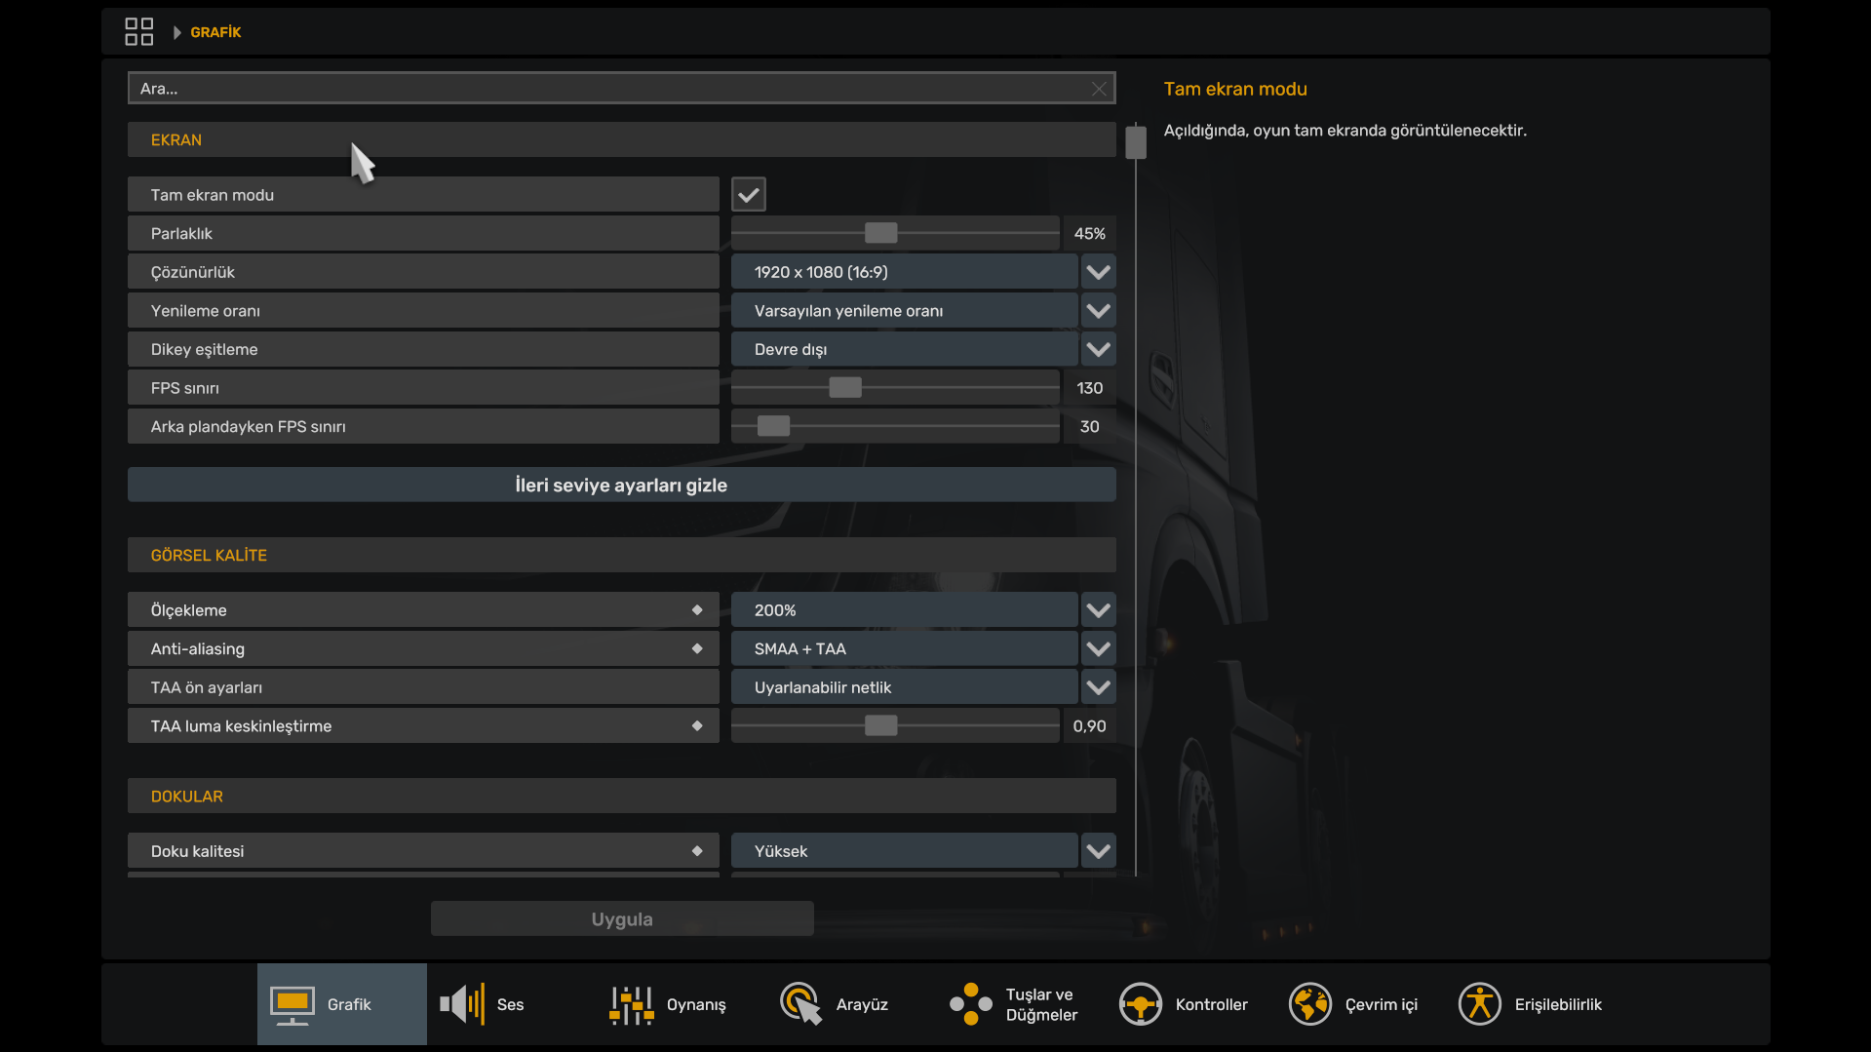1871x1052 pixels.
Task: Open Yenileme oranı dropdown arrow
Action: [1098, 311]
